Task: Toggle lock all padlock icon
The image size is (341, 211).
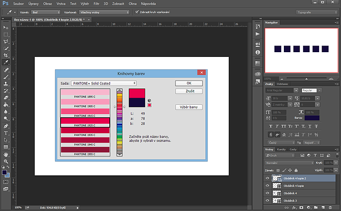Action: coord(296,170)
